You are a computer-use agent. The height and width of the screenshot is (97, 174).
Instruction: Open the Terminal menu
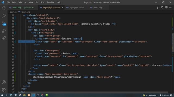[x=51, y=2]
